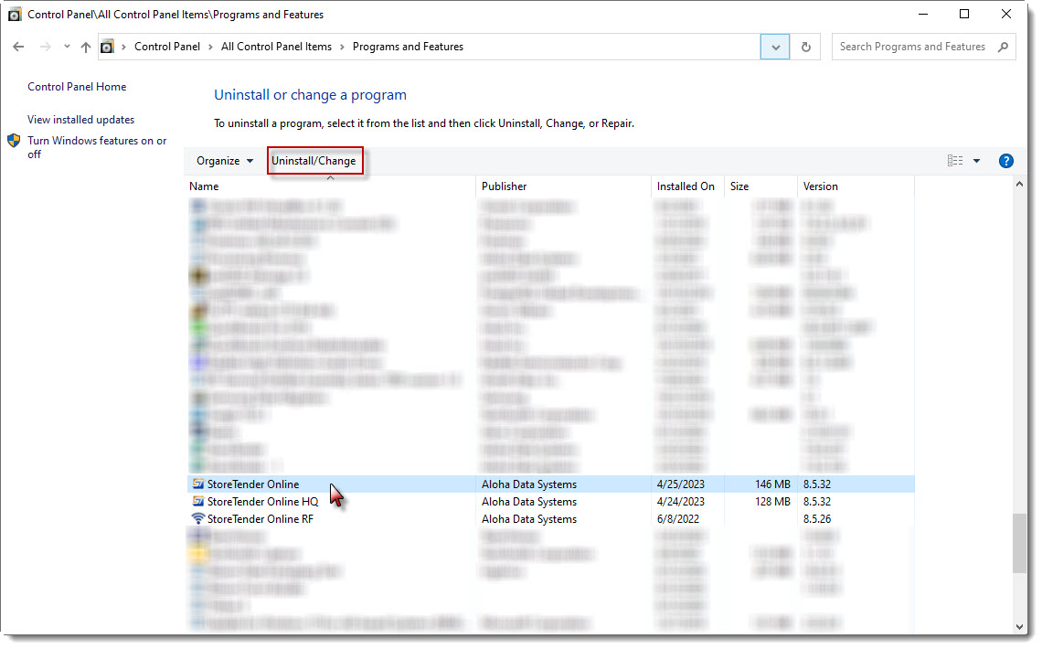Click the StoreTender Online RF wifi icon
Viewport: 1042px width, 649px height.
pos(198,518)
